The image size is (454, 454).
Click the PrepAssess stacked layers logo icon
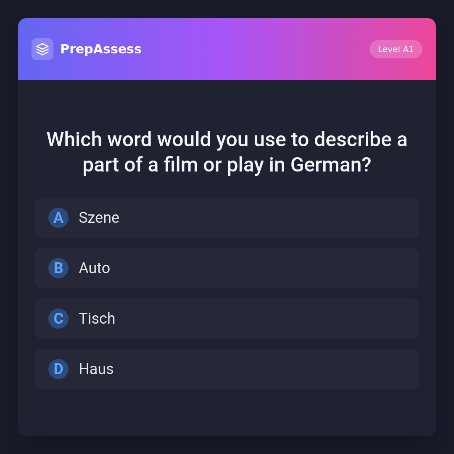click(x=42, y=49)
